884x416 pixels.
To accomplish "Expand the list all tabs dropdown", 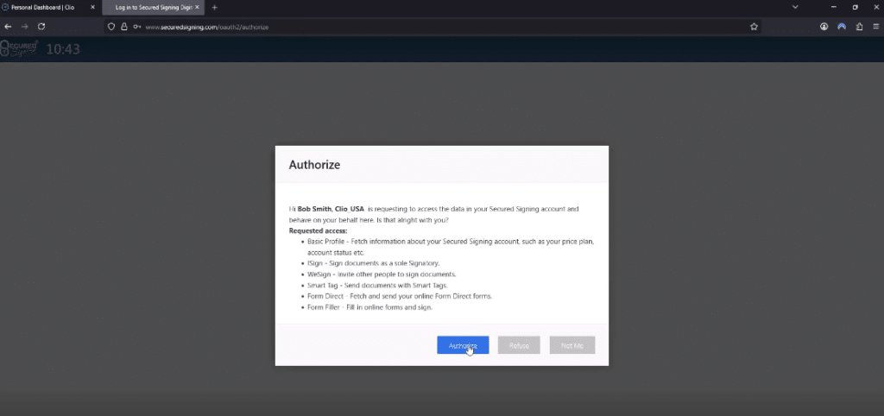I will click(795, 7).
